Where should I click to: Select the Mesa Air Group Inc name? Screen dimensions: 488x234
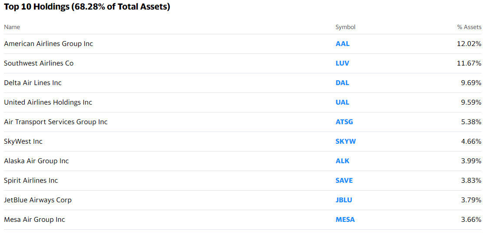[x=35, y=220]
